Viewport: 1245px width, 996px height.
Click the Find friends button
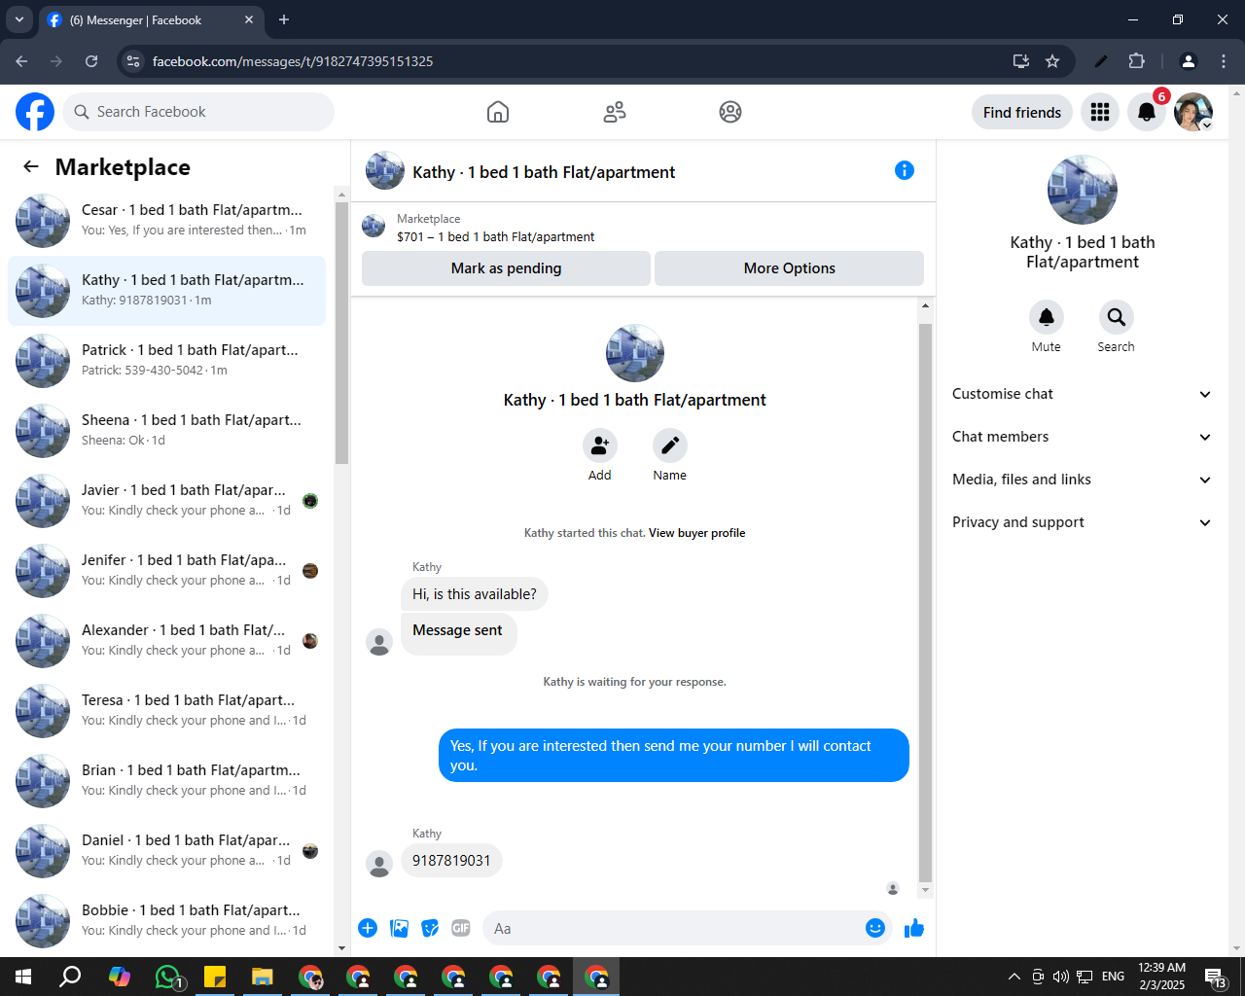pyautogui.click(x=1022, y=112)
